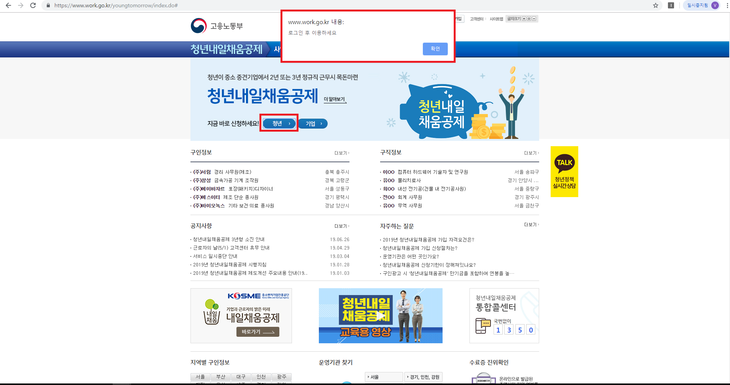Reload the page with the refresh icon
This screenshot has width=730, height=385.
tap(33, 5)
